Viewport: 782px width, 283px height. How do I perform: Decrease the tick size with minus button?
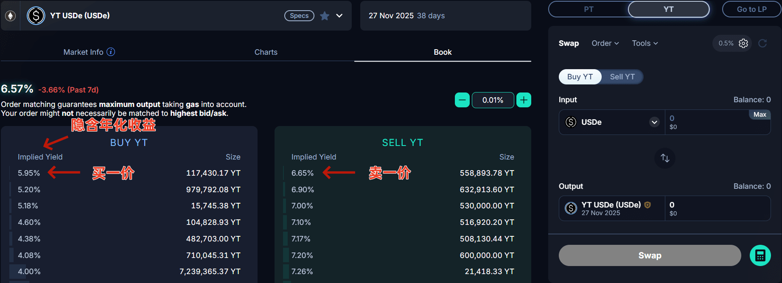coord(462,100)
